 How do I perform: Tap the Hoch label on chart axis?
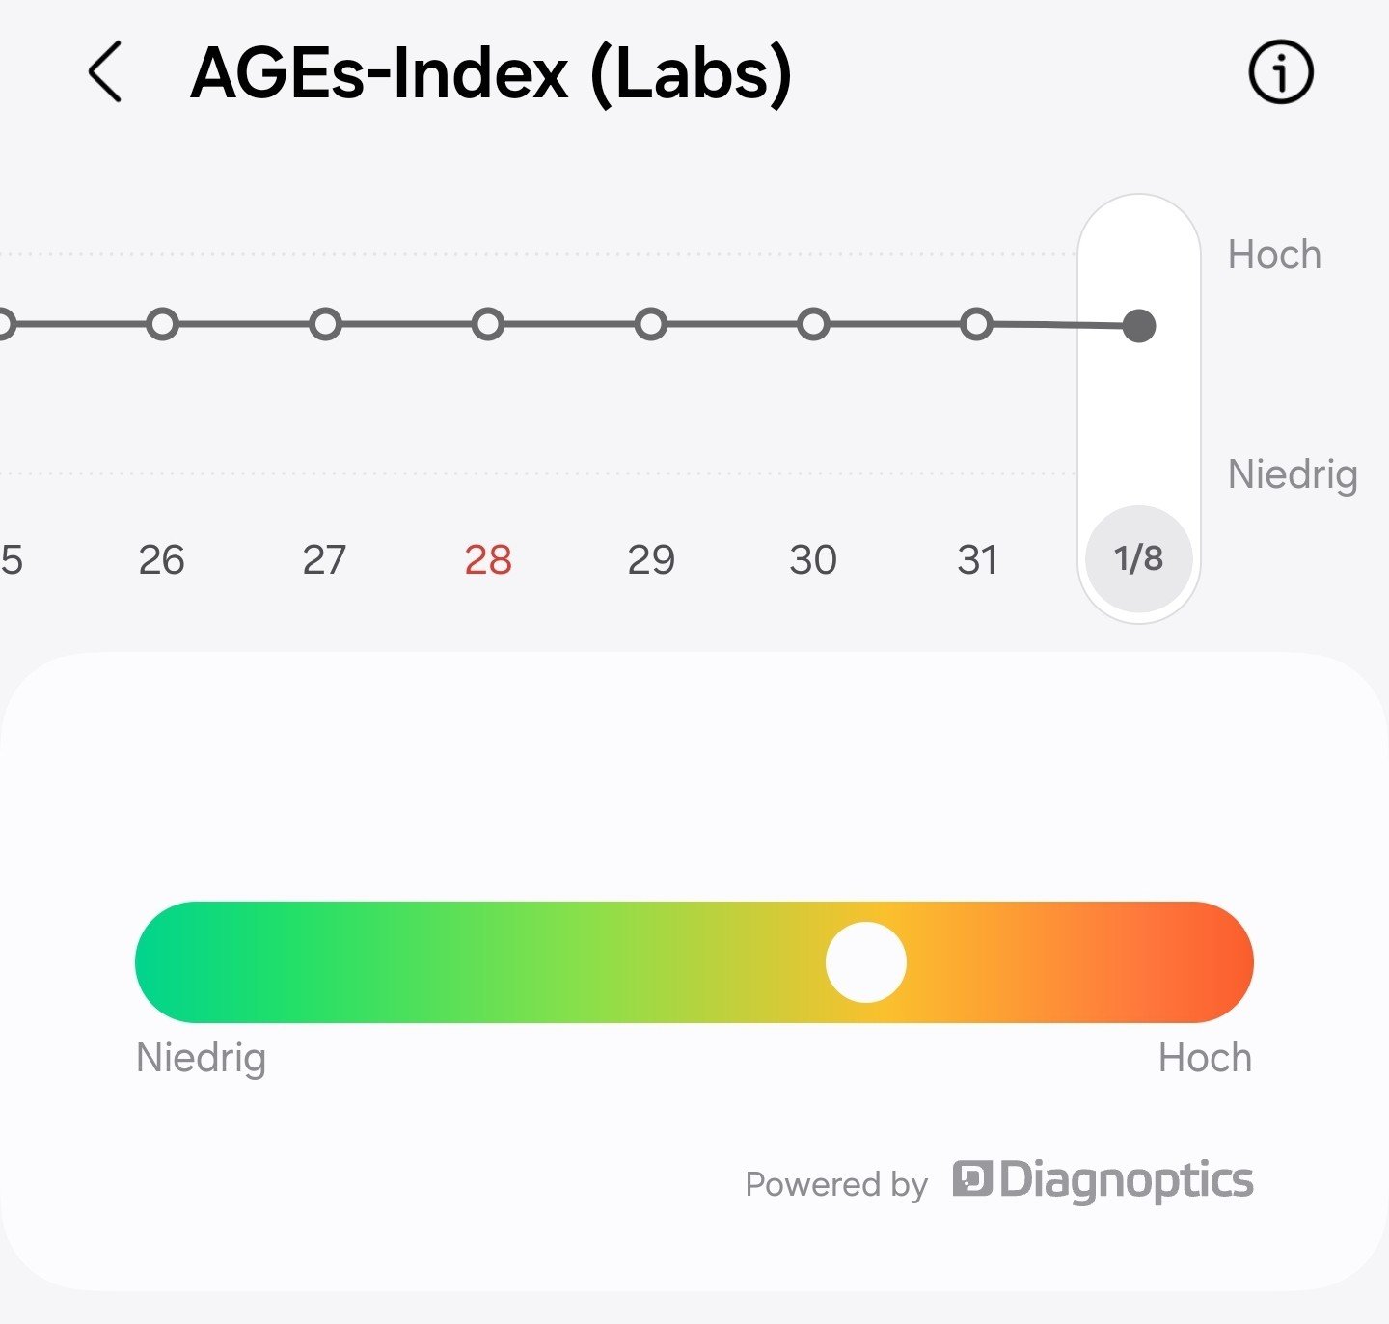pyautogui.click(x=1274, y=255)
